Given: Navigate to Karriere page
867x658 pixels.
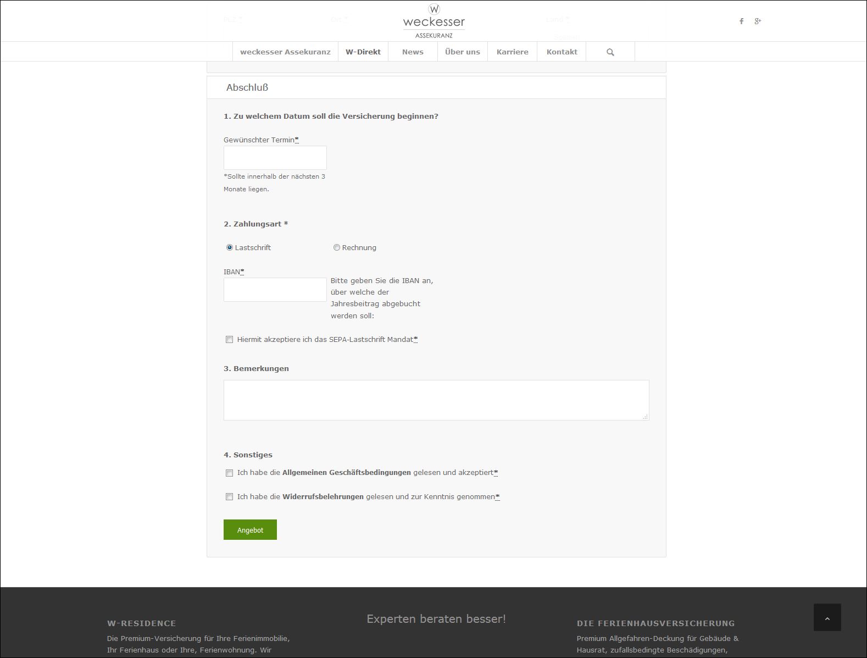Looking at the screenshot, I should pos(512,52).
